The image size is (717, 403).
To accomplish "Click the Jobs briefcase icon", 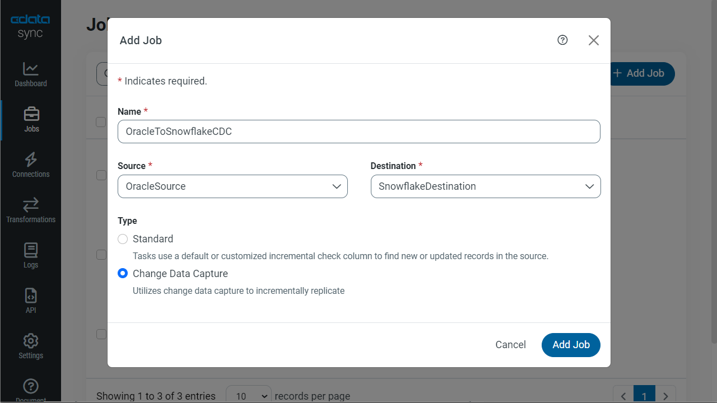I will click(31, 114).
